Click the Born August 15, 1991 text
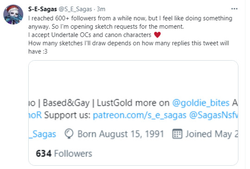Image resolution: width=250 pixels, height=169 pixels. 121,134
